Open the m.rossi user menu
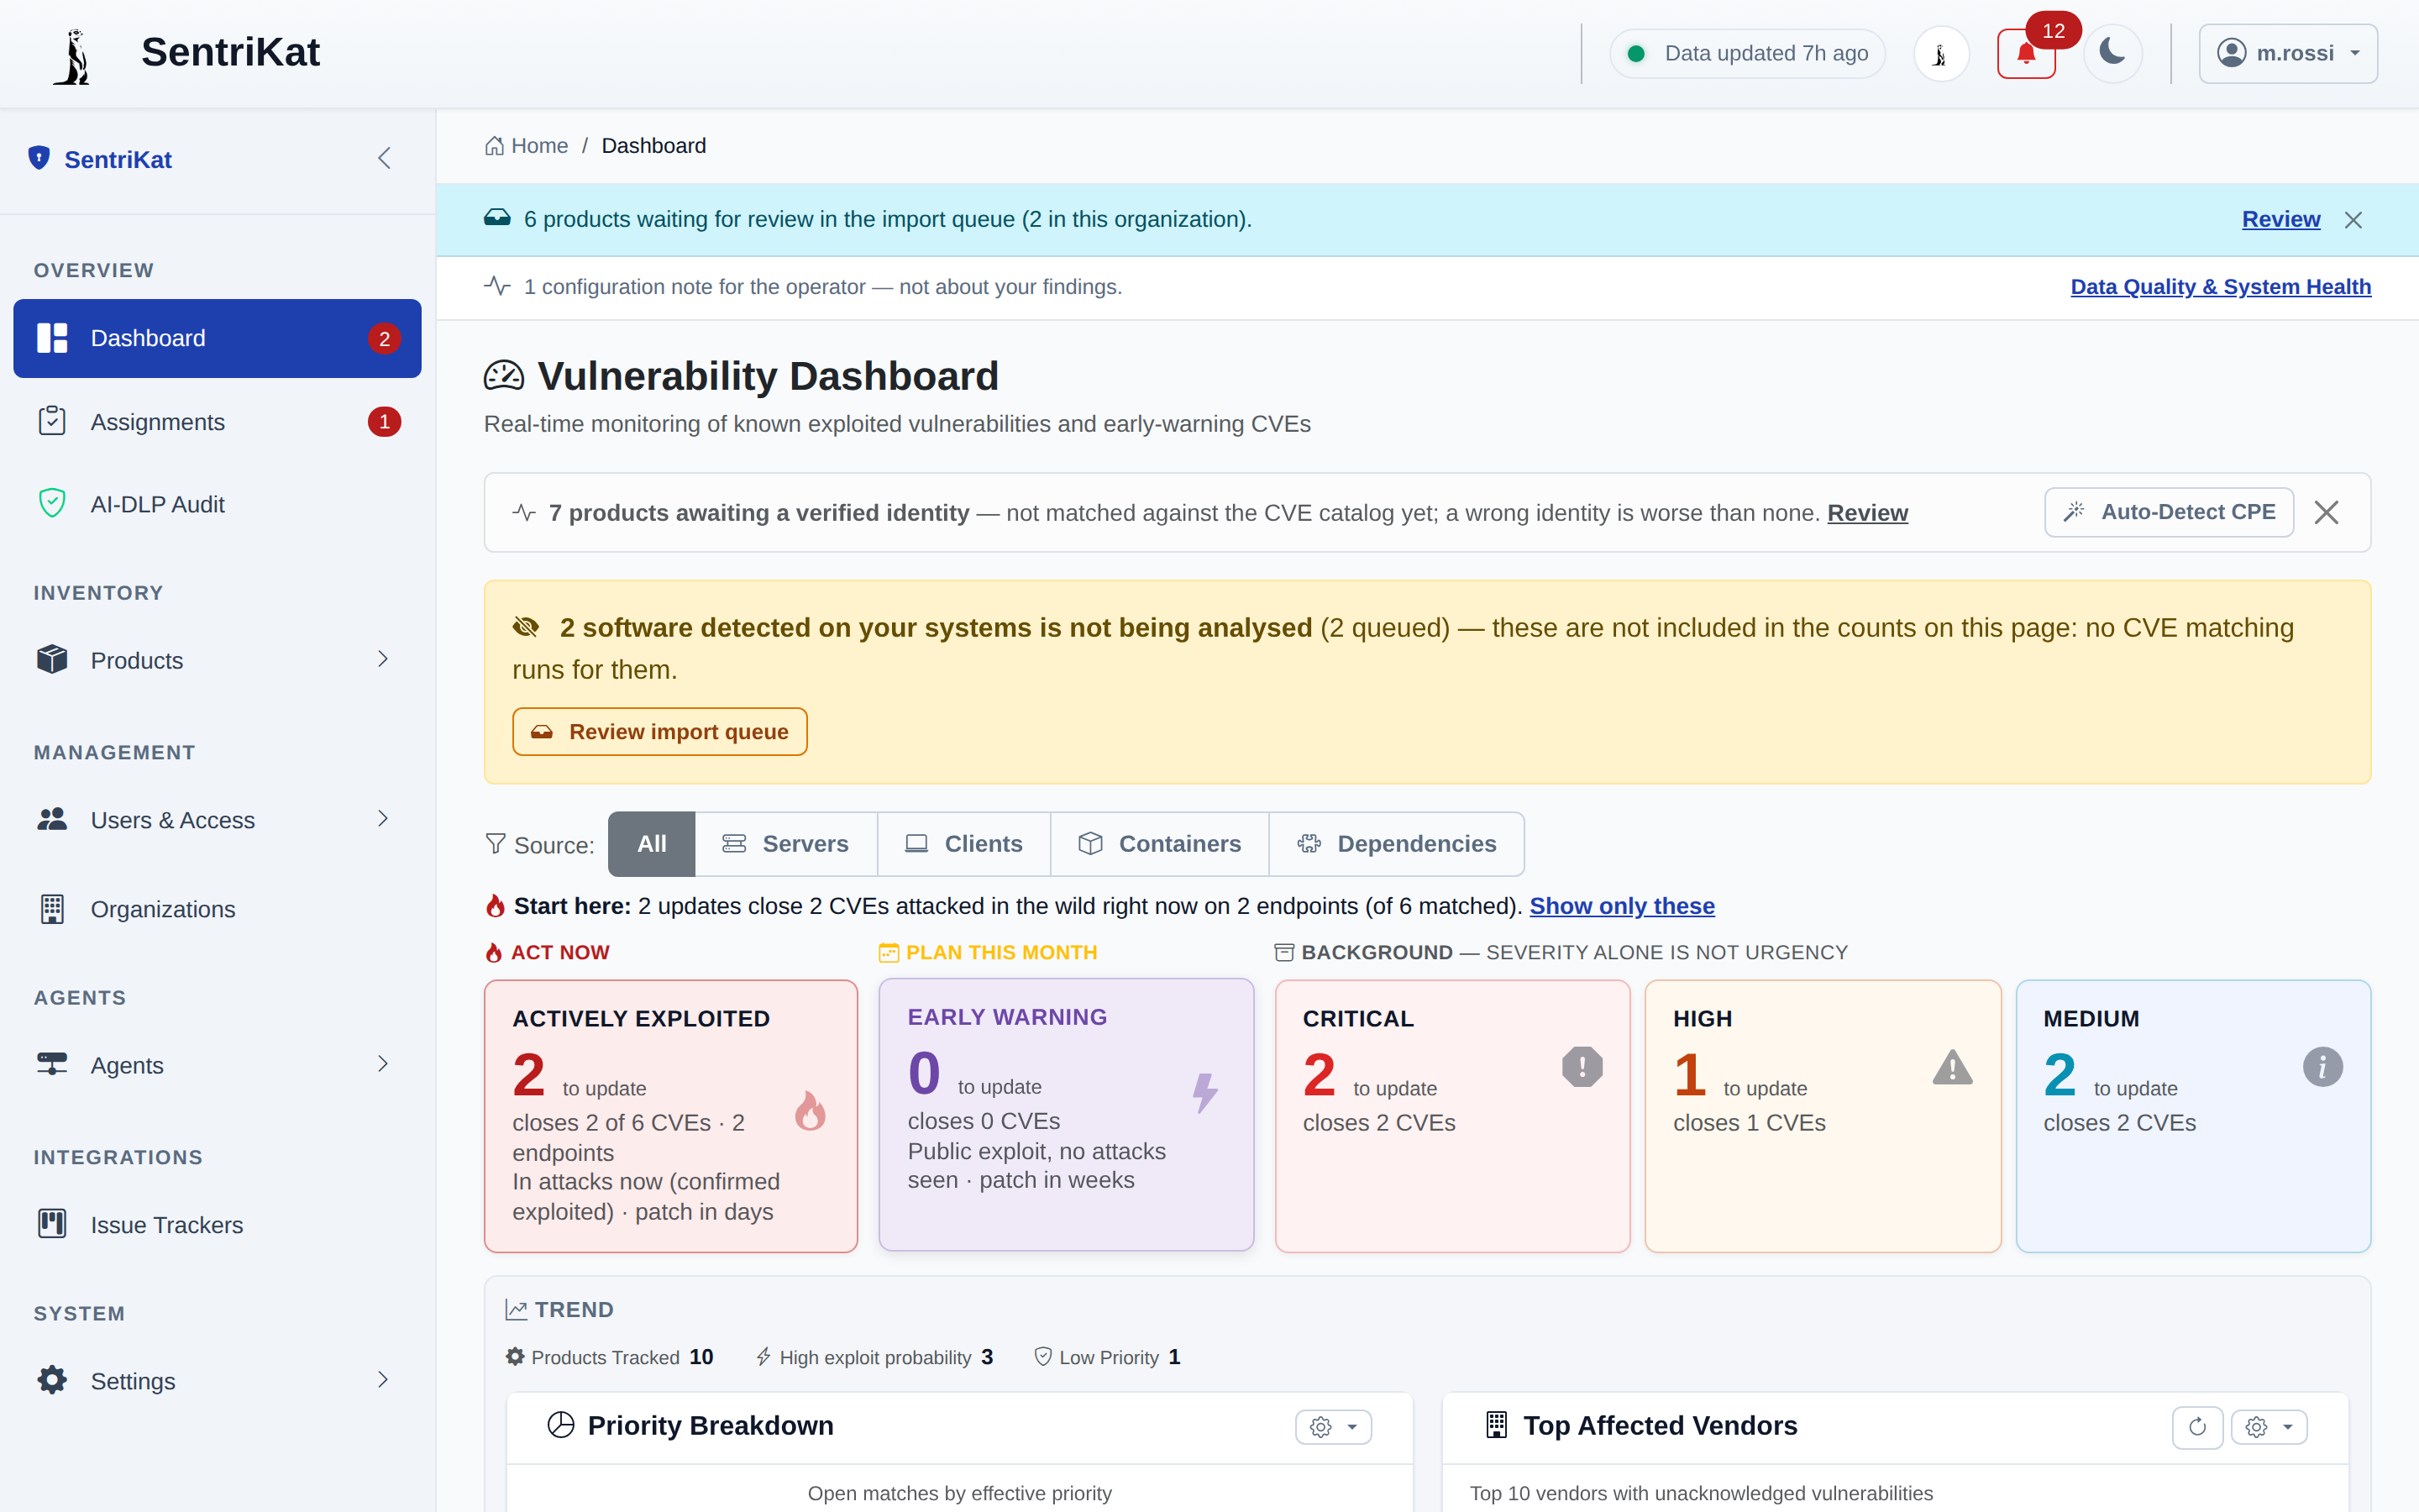Viewport: 2419px width, 1512px height. (x=2287, y=53)
